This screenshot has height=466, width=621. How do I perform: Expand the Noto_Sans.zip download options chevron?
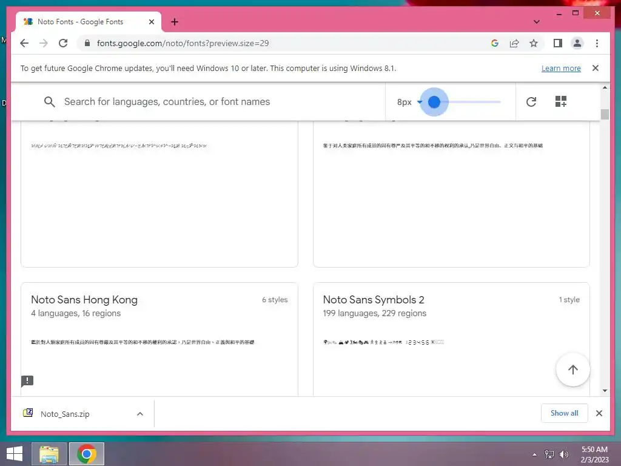point(140,414)
